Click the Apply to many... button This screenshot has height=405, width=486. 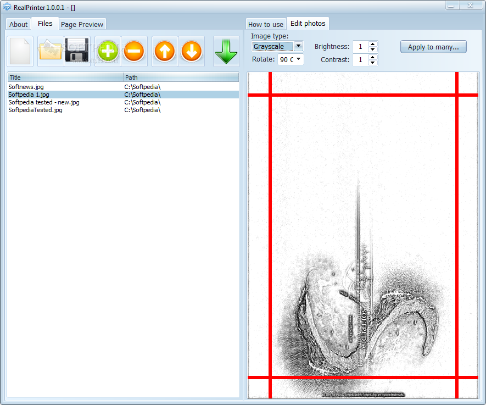433,47
